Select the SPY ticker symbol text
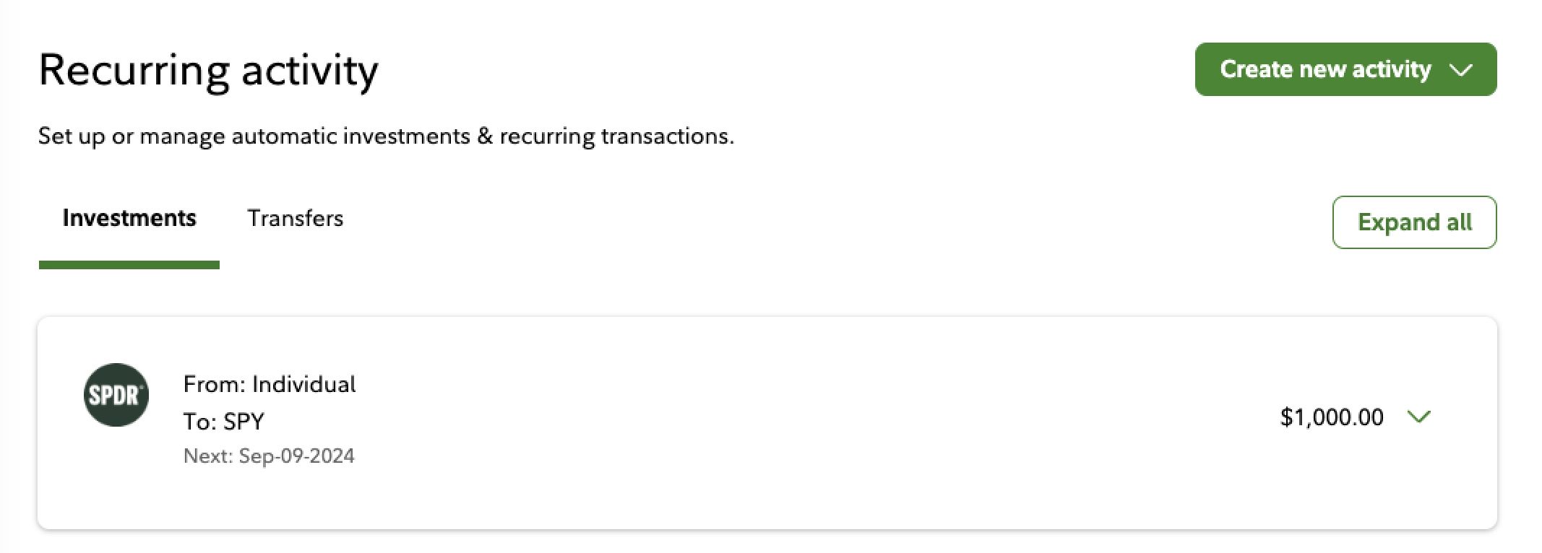Image resolution: width=1542 pixels, height=553 pixels. 244,422
